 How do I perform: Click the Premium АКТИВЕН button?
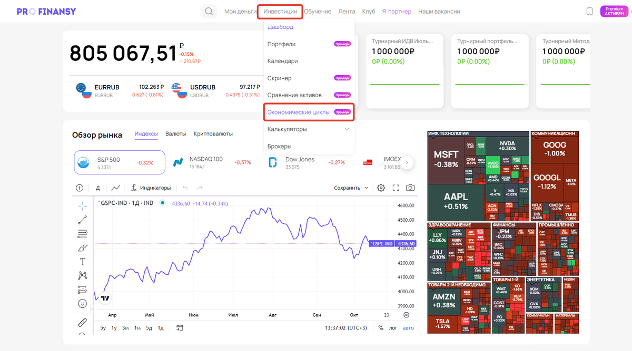coord(614,11)
